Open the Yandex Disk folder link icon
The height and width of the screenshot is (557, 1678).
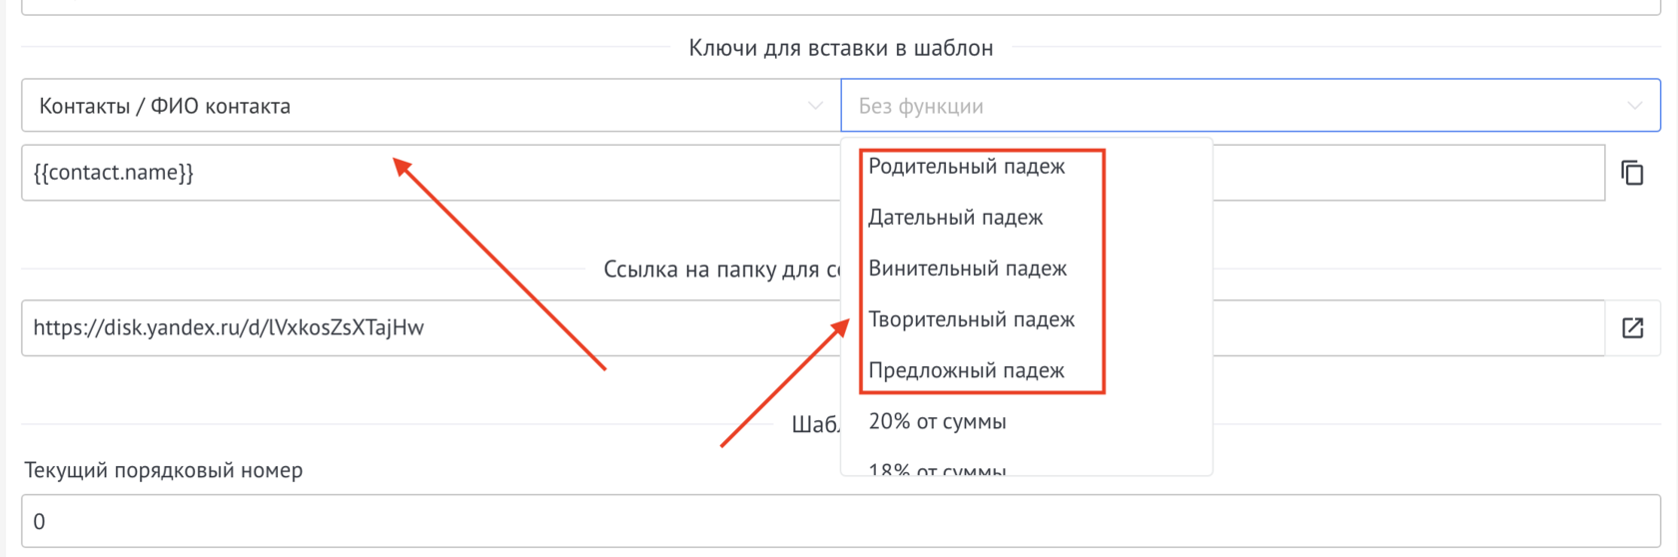1632,328
